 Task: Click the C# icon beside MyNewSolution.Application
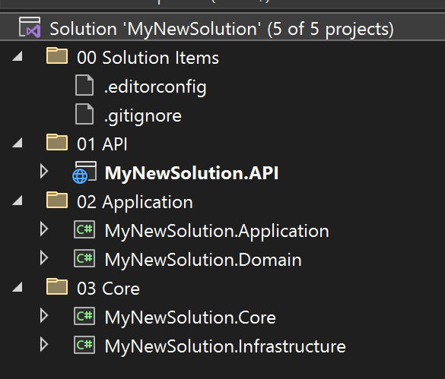(x=84, y=229)
